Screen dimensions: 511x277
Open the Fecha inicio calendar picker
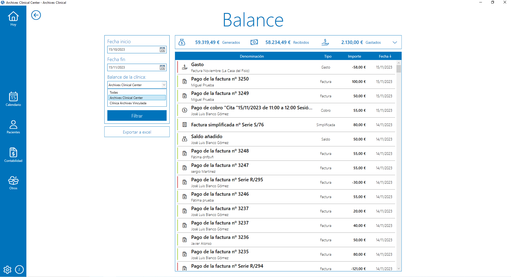point(162,50)
